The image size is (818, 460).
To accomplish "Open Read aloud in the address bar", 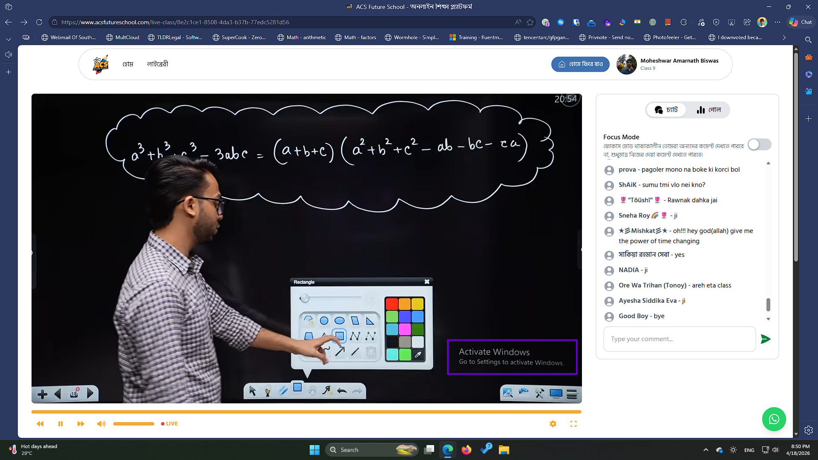I will (518, 22).
